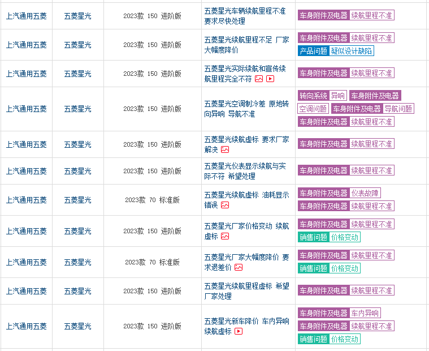
Task: Click 续航里程不准 tag in 希望厂家处理 row
Action: [x=372, y=290]
